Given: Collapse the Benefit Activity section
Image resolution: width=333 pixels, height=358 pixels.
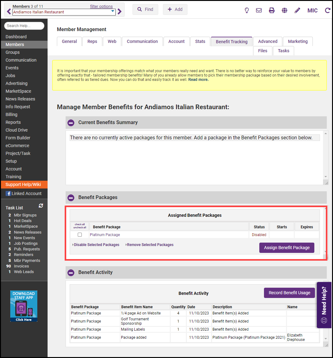Looking at the screenshot, I should 71,272.
